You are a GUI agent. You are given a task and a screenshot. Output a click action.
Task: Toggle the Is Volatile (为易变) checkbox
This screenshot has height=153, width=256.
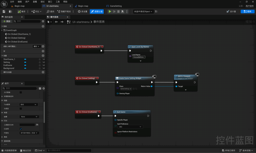click(x=21, y=108)
